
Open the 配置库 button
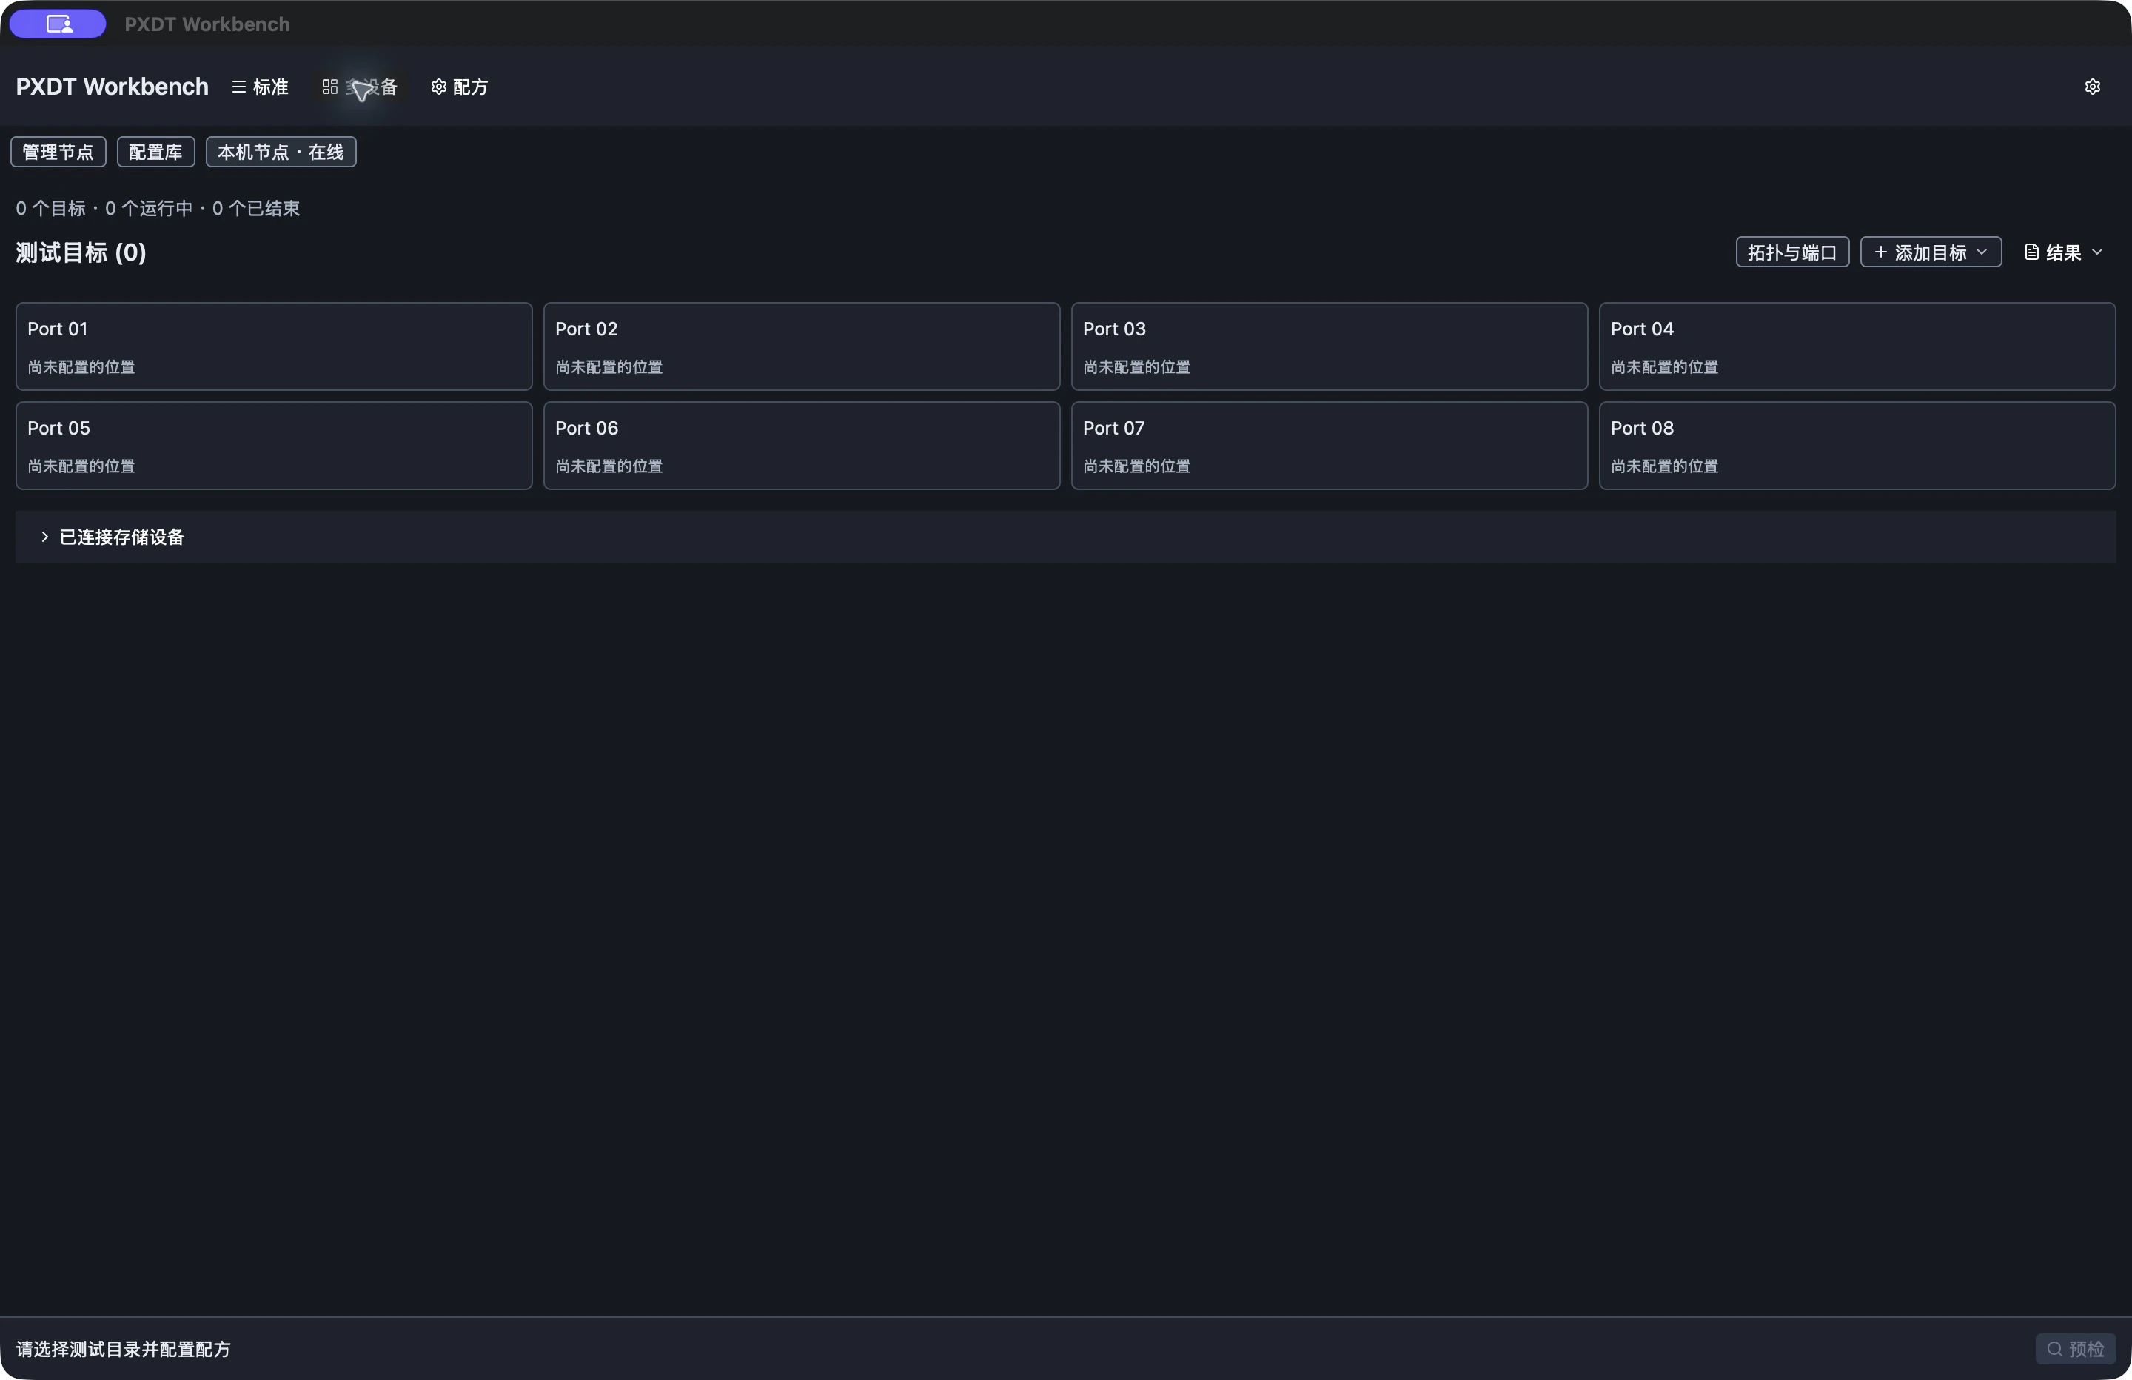tap(156, 153)
